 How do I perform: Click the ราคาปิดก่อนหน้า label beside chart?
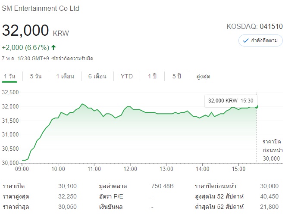272,146
